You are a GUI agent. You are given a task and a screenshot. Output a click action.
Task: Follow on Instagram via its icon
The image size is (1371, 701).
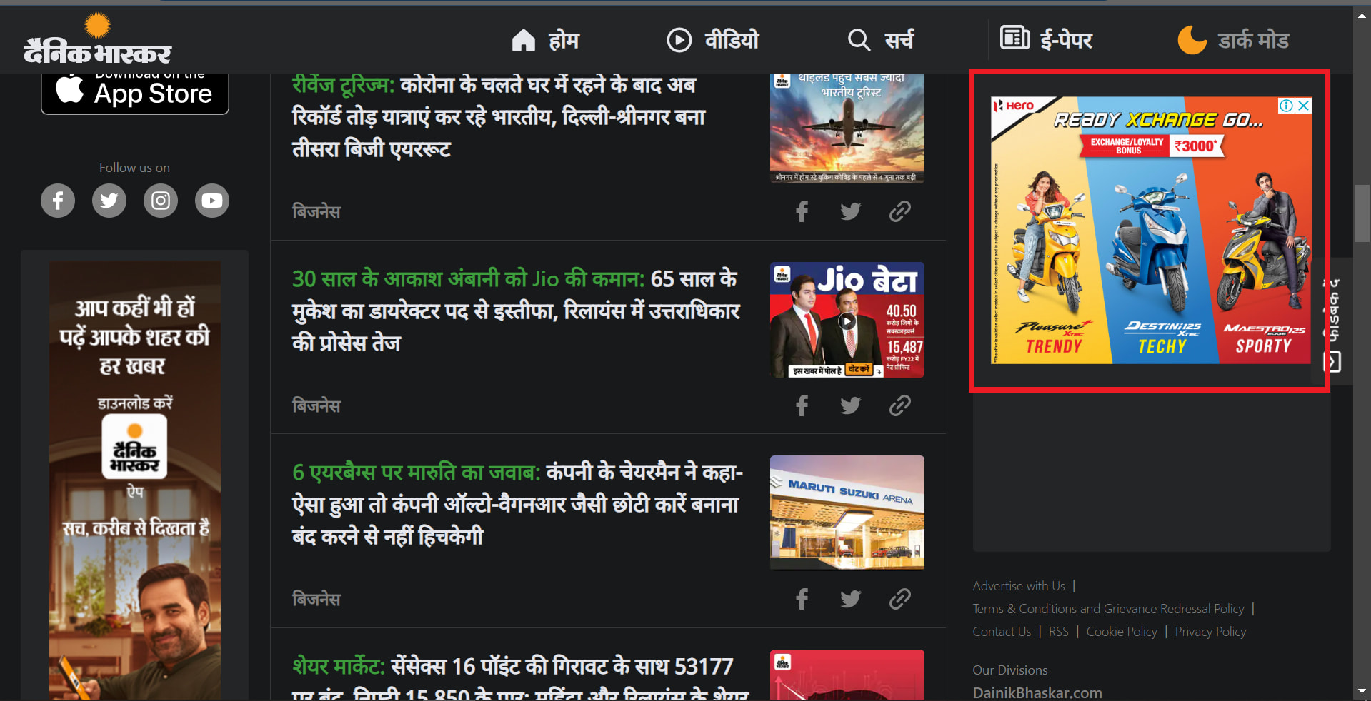(160, 201)
